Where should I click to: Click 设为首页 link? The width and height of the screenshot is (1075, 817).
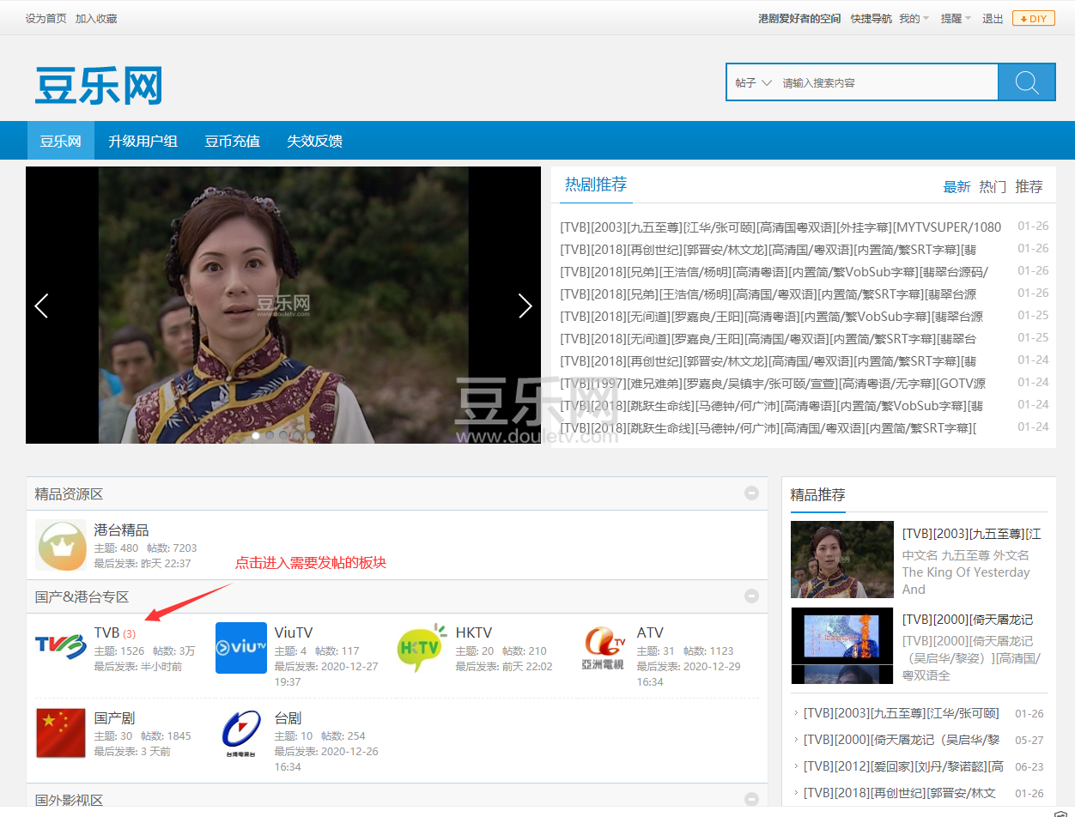click(46, 18)
